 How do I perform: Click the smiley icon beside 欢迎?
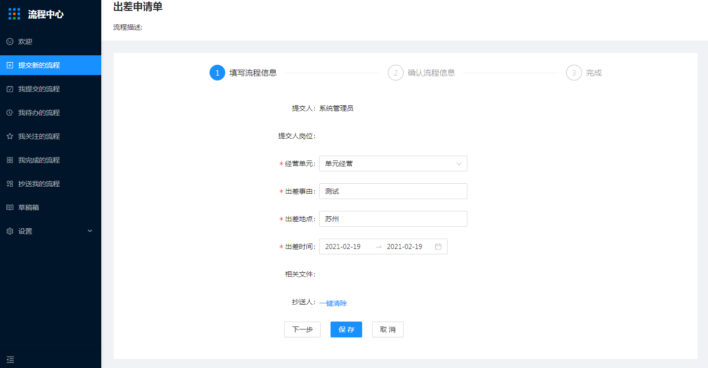click(10, 41)
